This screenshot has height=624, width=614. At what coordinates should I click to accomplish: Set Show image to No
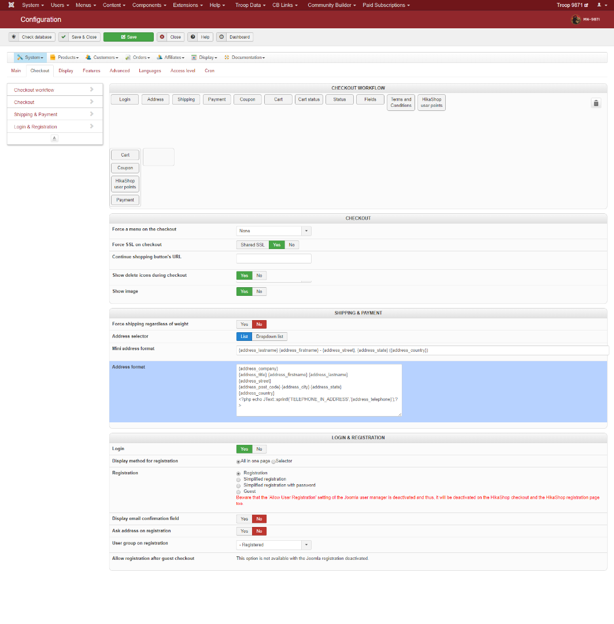click(259, 292)
